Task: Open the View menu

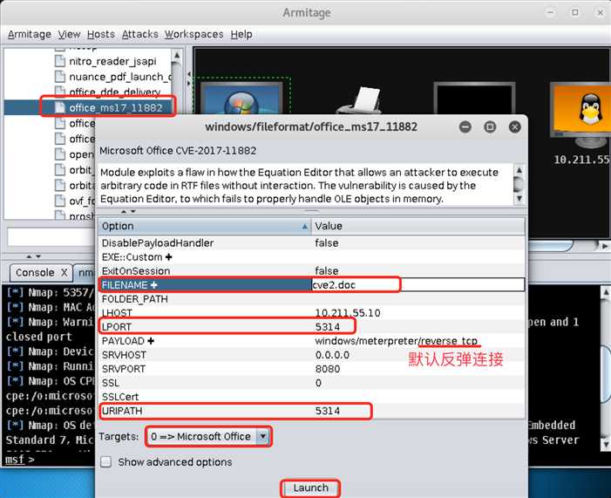Action: pos(69,34)
